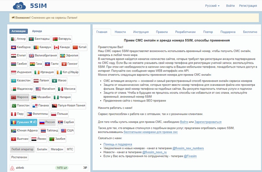
Task: Switch to the Аренда mode
Action: [37, 31]
